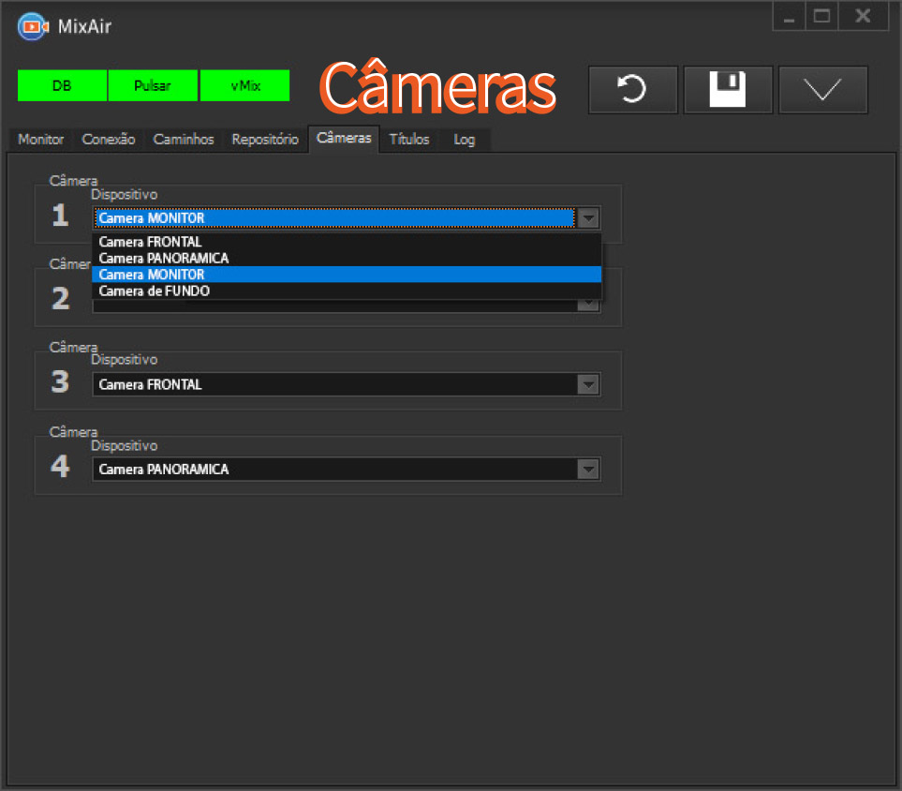Switch to the Conexão tab

(109, 140)
